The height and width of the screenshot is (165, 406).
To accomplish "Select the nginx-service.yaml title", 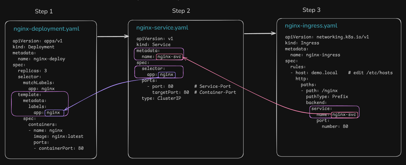I will coord(162,28).
